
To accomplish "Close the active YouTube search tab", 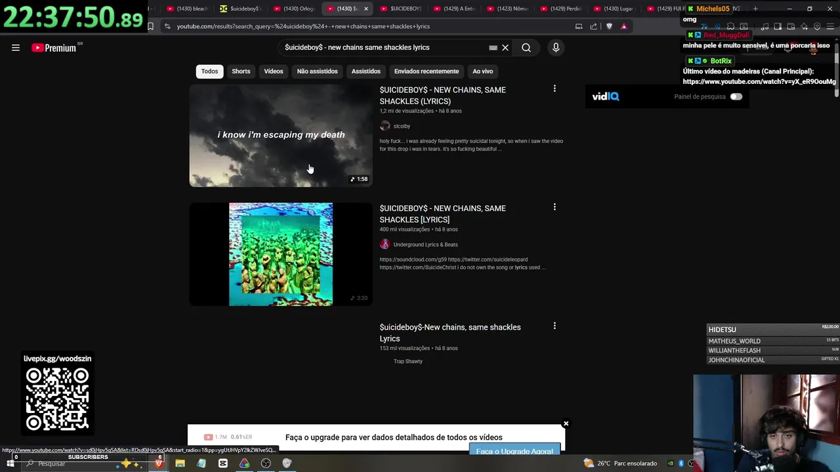I will click(x=366, y=9).
